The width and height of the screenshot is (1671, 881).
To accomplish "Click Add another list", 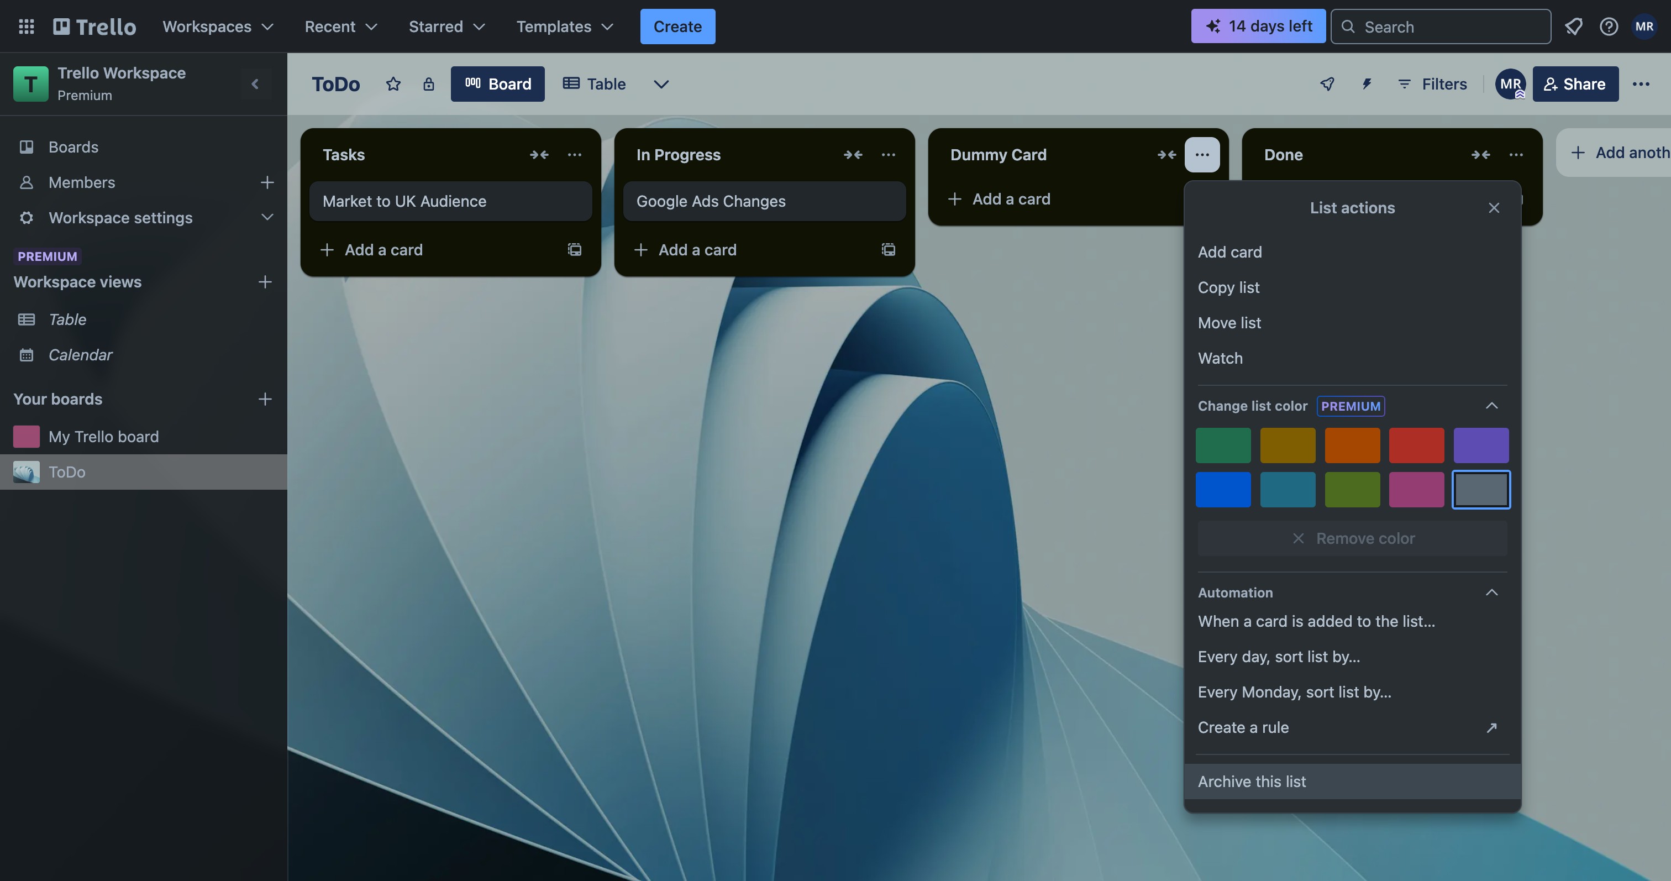I will click(1614, 153).
